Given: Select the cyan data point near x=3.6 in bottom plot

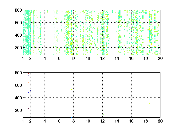Looking at the screenshot, I should click(x=42, y=77).
